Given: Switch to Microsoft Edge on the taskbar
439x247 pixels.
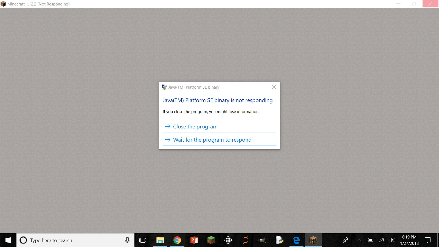Looking at the screenshot, I should coord(296,240).
